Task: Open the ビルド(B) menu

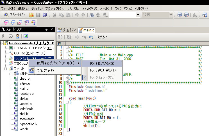Action: pyautogui.click(x=73, y=8)
